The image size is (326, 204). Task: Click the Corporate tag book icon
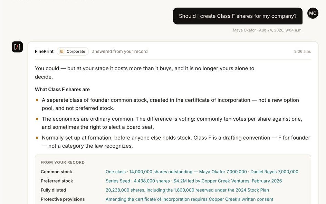pos(62,52)
